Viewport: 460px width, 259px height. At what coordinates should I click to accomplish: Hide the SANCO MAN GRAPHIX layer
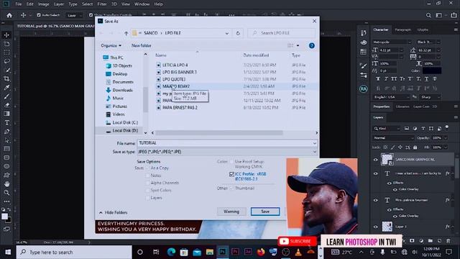[x=376, y=160]
